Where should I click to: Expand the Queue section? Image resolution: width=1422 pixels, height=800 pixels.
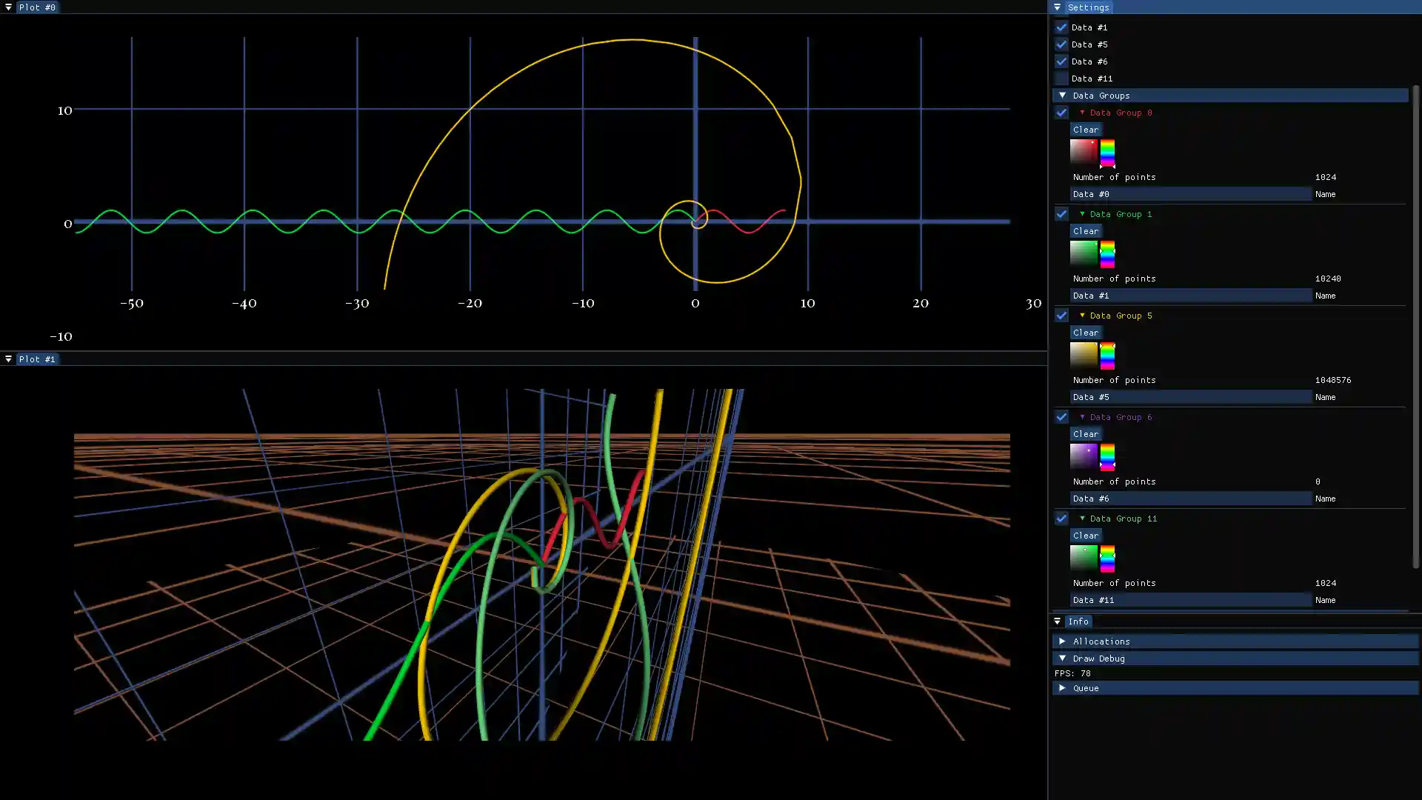1064,688
